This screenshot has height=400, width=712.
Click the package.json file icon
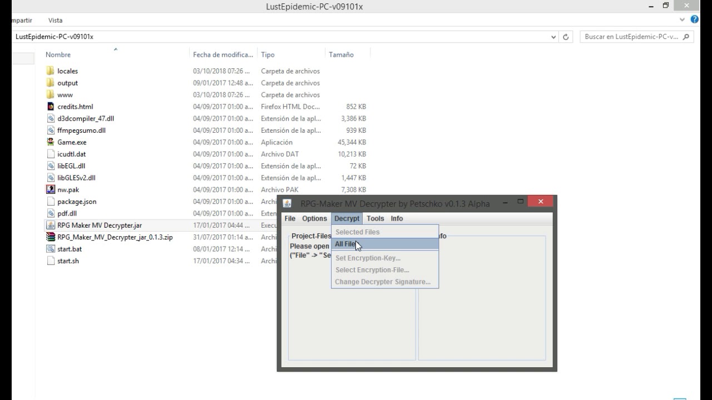[x=51, y=201]
